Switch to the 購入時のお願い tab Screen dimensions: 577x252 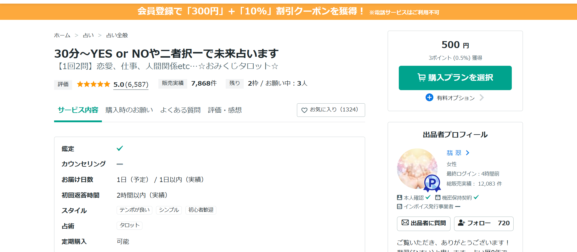(x=129, y=110)
